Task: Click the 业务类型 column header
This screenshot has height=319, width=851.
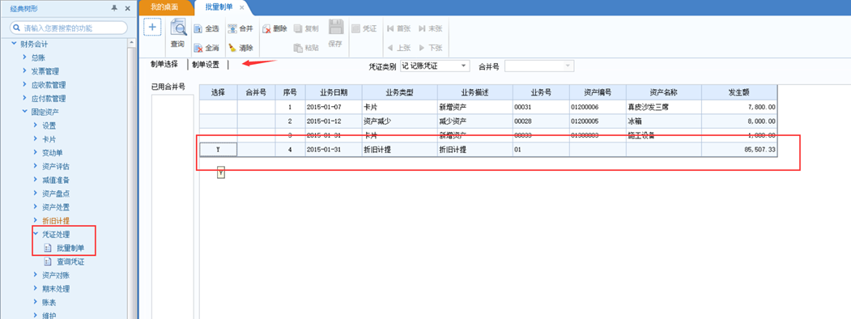Action: coord(399,92)
